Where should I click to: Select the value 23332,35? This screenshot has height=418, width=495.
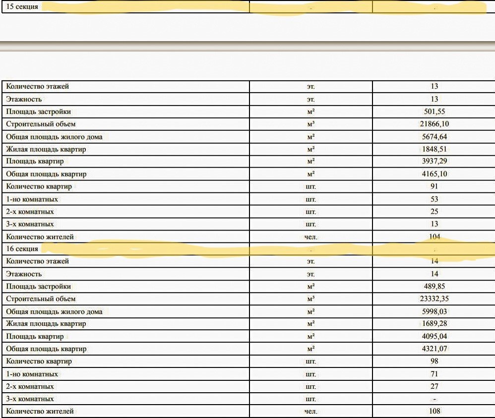(x=434, y=299)
